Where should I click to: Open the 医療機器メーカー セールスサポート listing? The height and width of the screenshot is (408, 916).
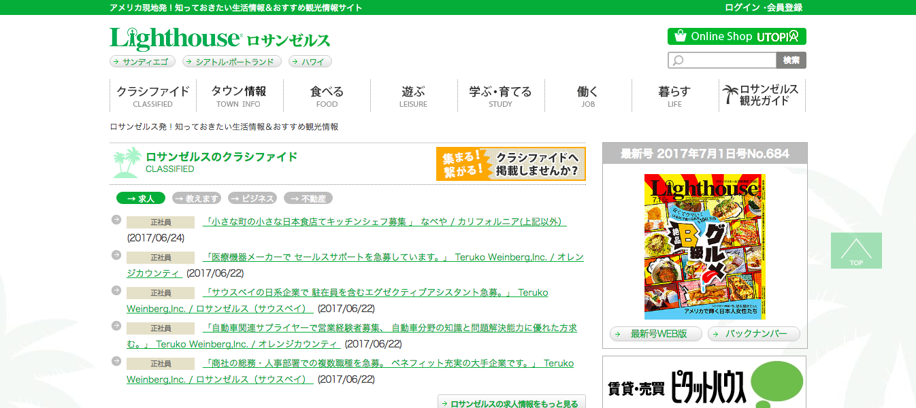coord(355,265)
